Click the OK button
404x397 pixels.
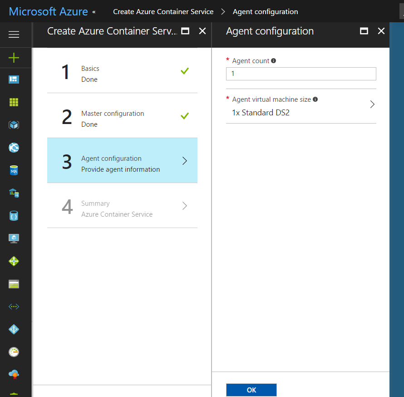tap(251, 390)
